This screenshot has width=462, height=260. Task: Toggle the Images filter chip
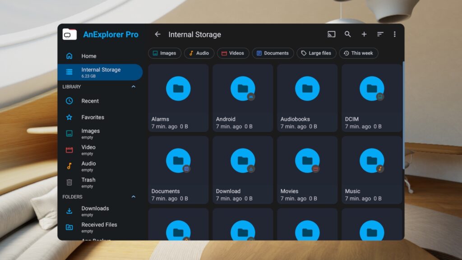[x=165, y=53]
